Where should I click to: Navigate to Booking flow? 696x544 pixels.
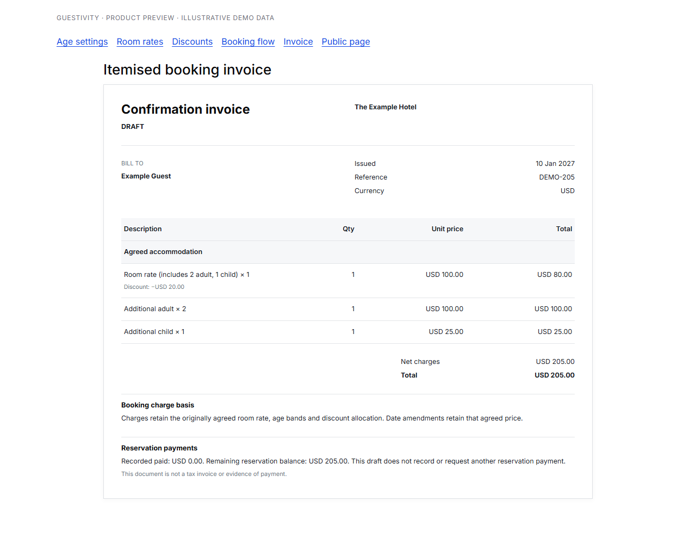click(248, 42)
